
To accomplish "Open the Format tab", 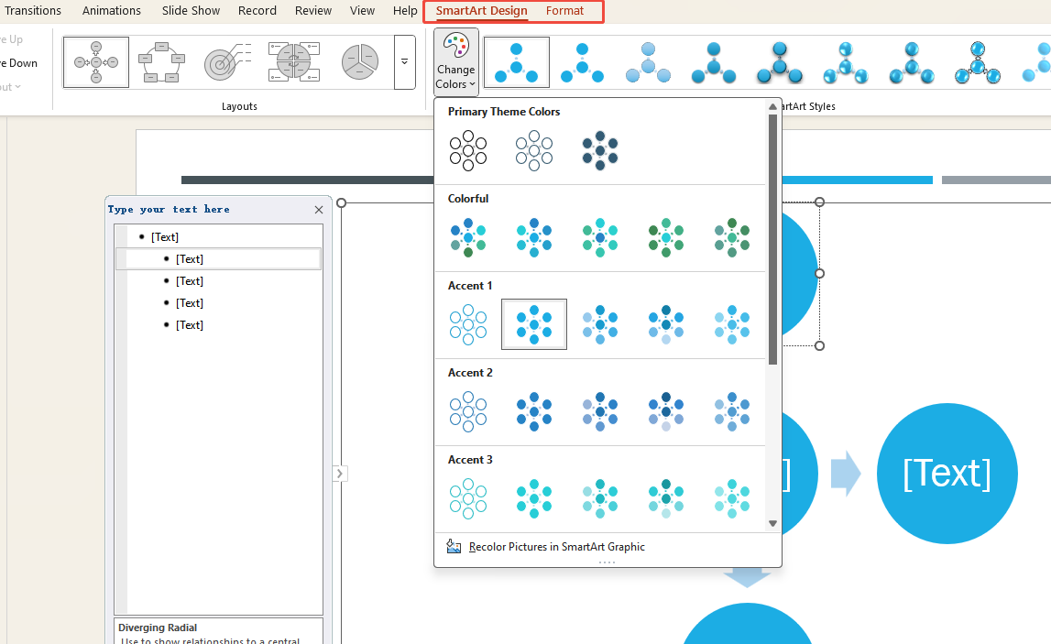I will coord(564,11).
